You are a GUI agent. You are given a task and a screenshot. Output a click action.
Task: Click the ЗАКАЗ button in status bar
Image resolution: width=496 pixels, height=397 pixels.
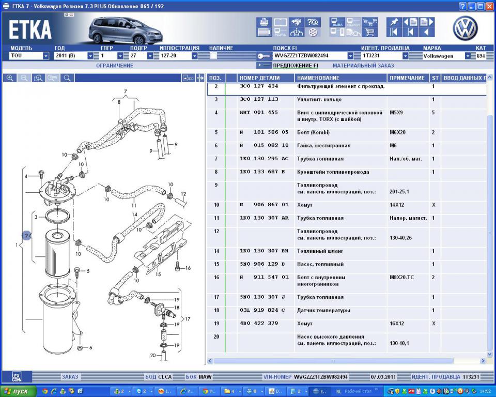(x=70, y=377)
